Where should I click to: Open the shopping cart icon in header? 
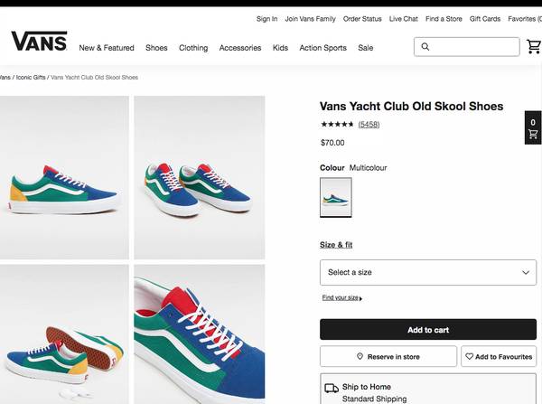(534, 47)
